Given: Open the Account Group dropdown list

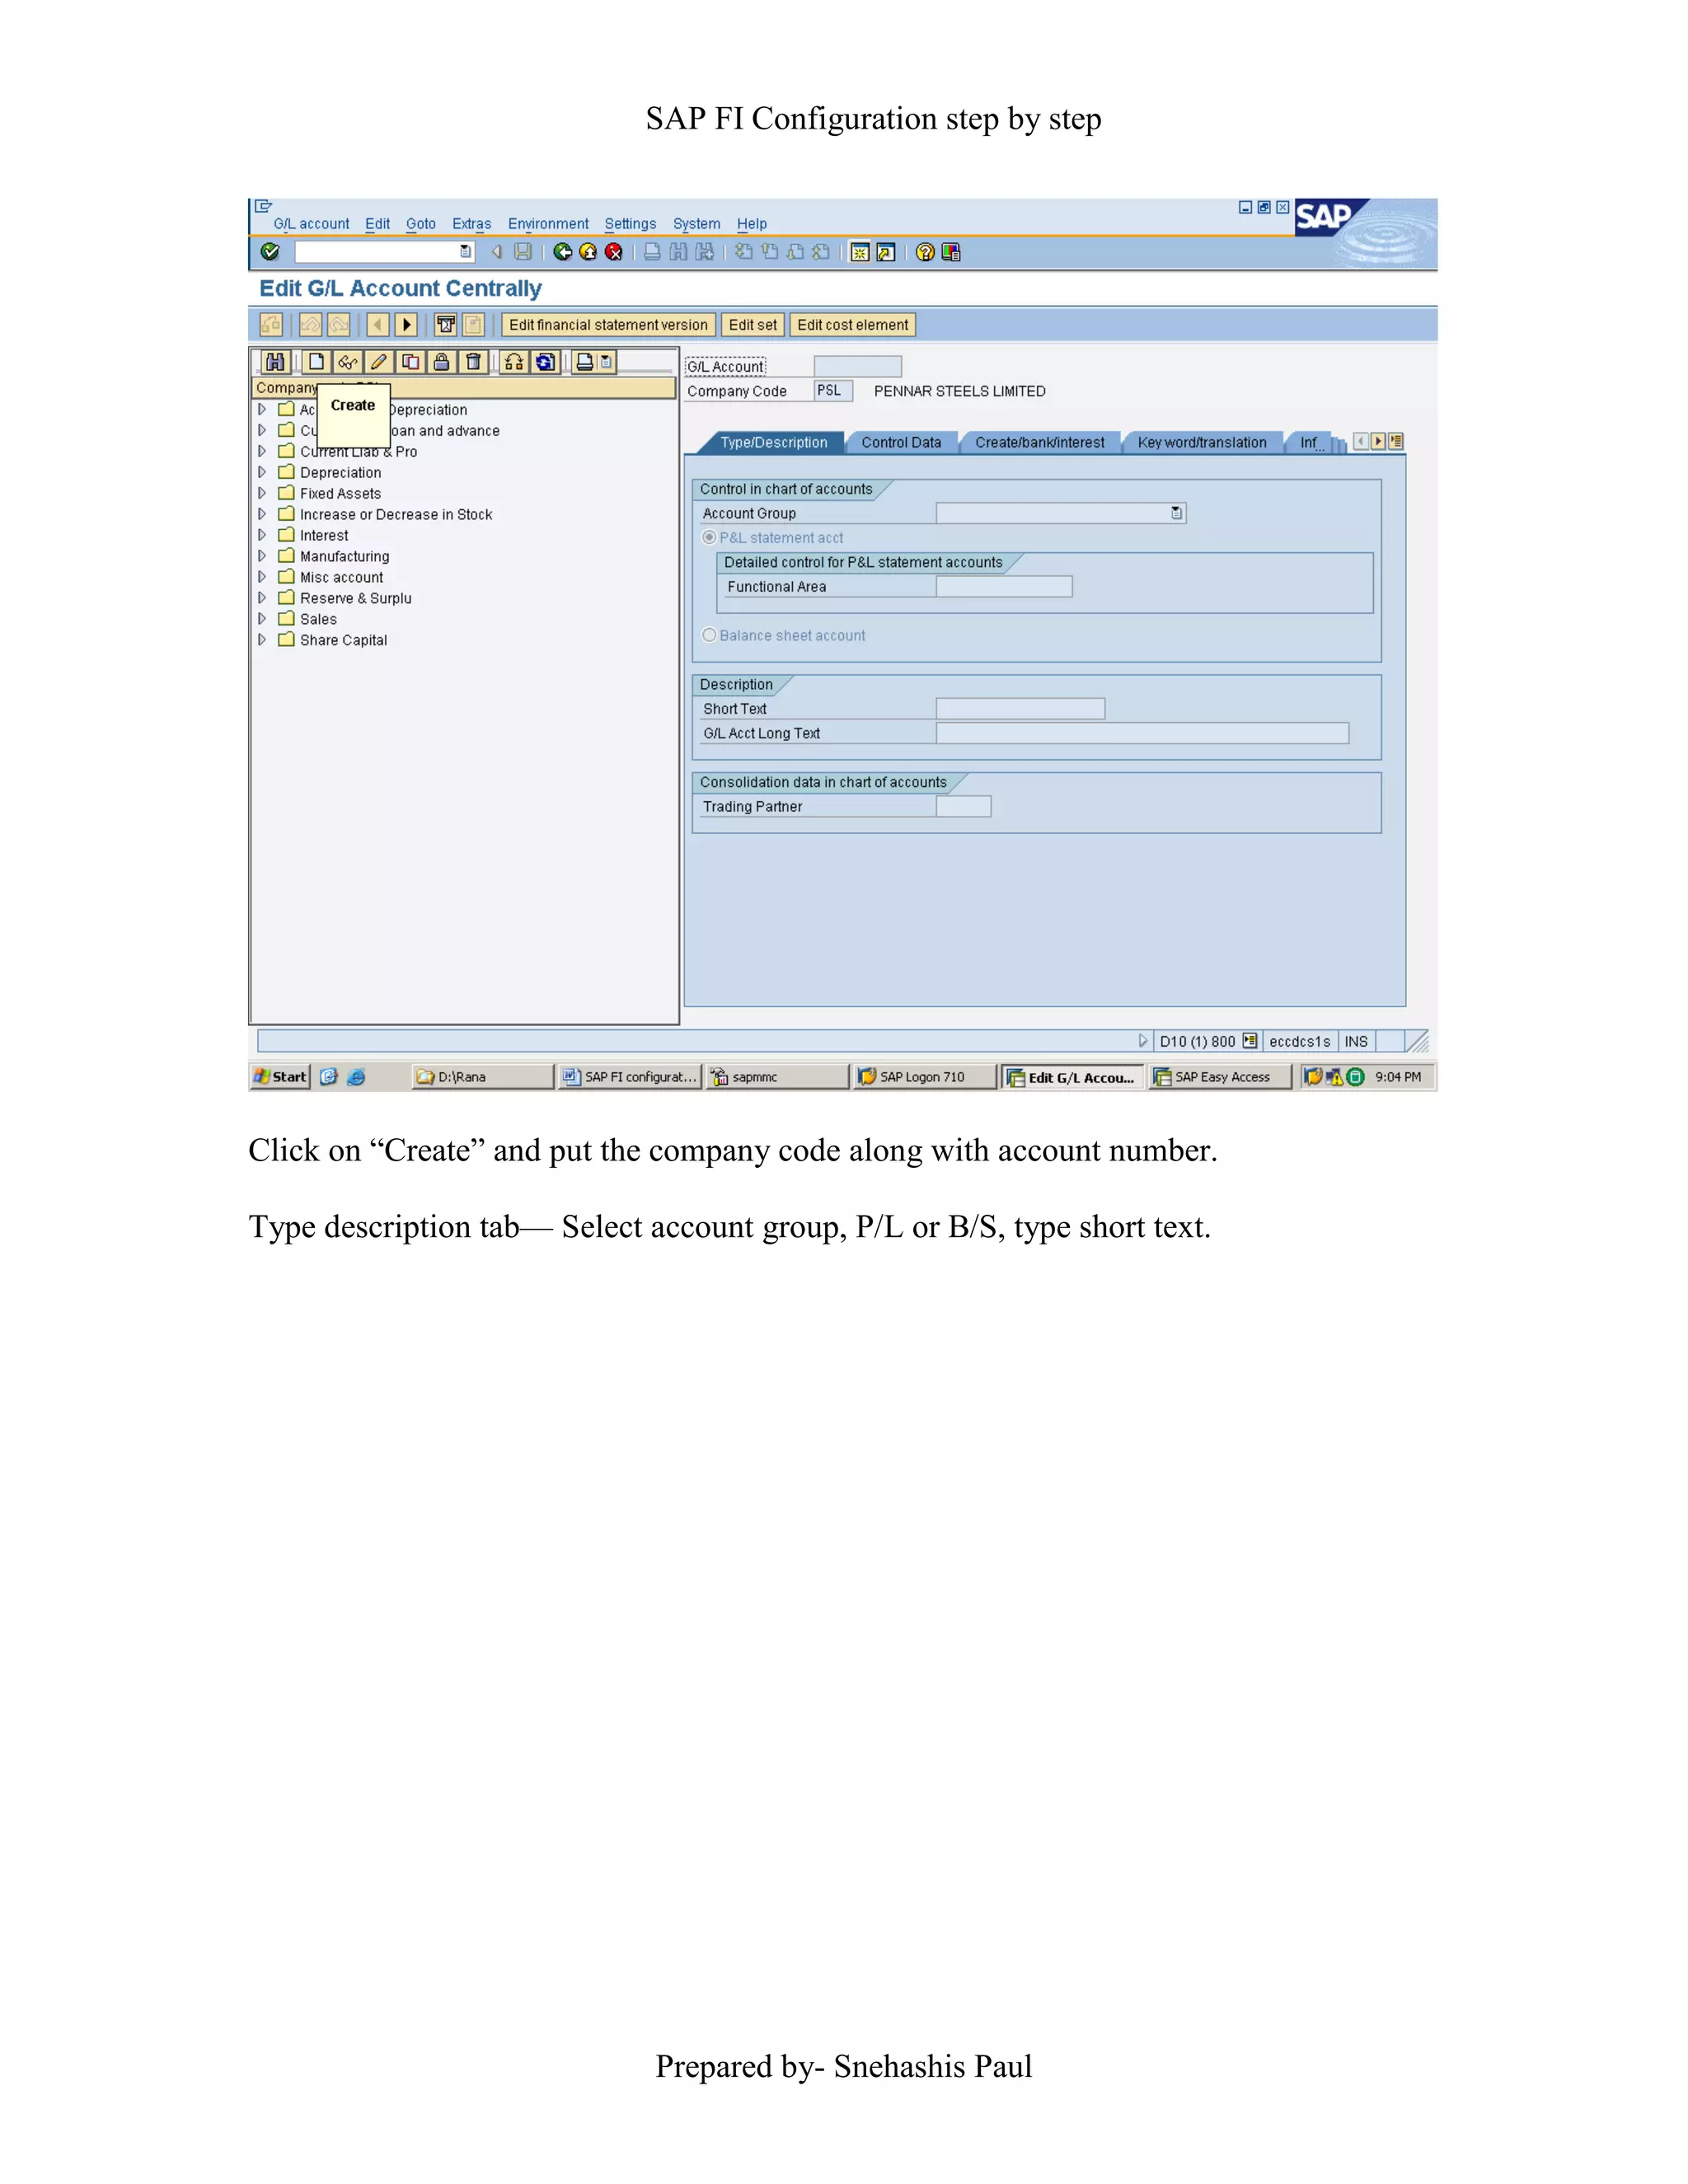Looking at the screenshot, I should (1177, 513).
